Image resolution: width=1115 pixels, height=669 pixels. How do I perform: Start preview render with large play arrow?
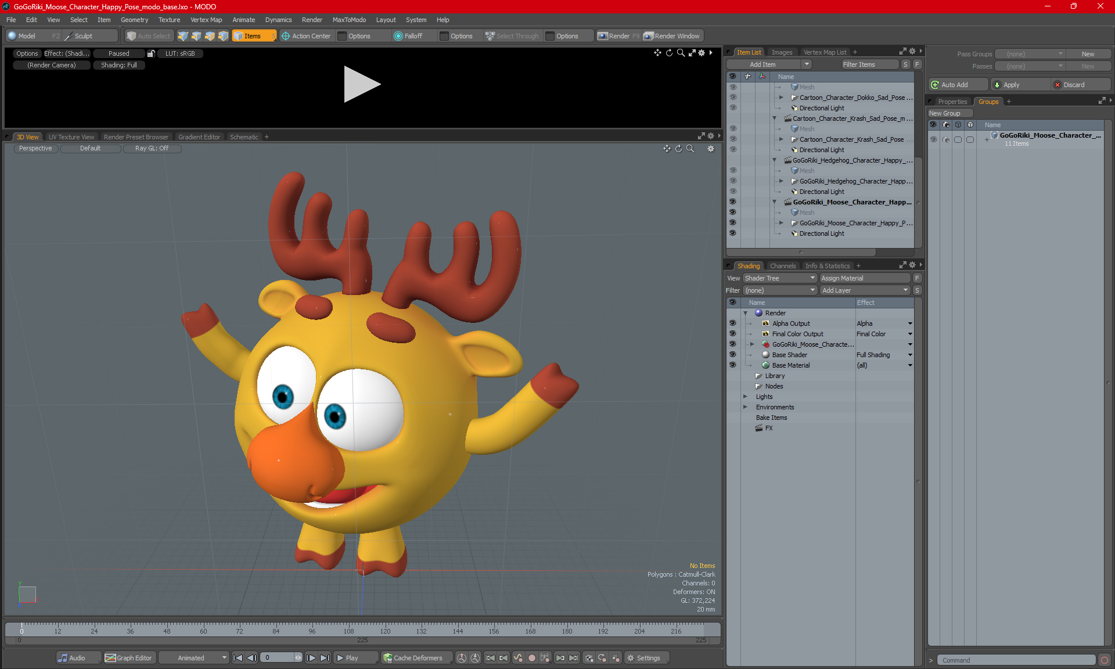pos(362,85)
